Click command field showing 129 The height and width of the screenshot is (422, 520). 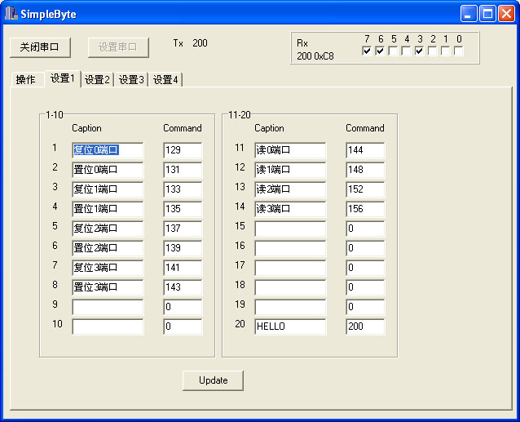click(x=183, y=150)
